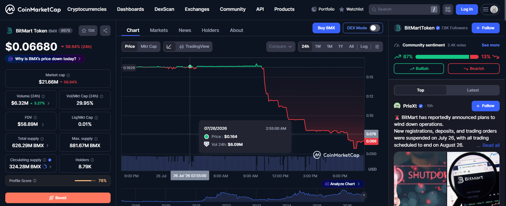The width and height of the screenshot is (506, 206).
Task: Click Profile Score progress bar
Action: pos(85,181)
